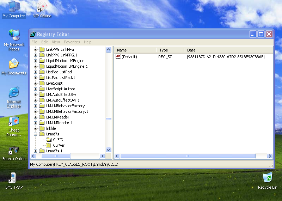Click the tree pane right scroll arrow
The width and height of the screenshot is (282, 201).
pos(102,156)
